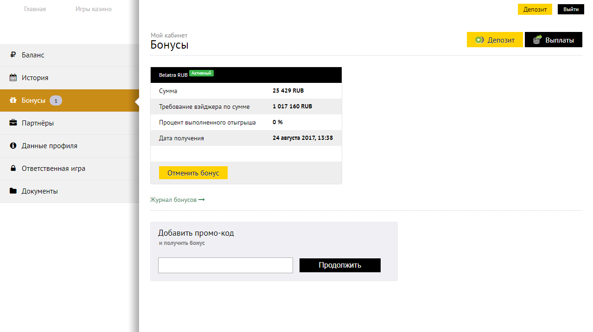Click the lock icon beside Ответственная игра

[13, 169]
